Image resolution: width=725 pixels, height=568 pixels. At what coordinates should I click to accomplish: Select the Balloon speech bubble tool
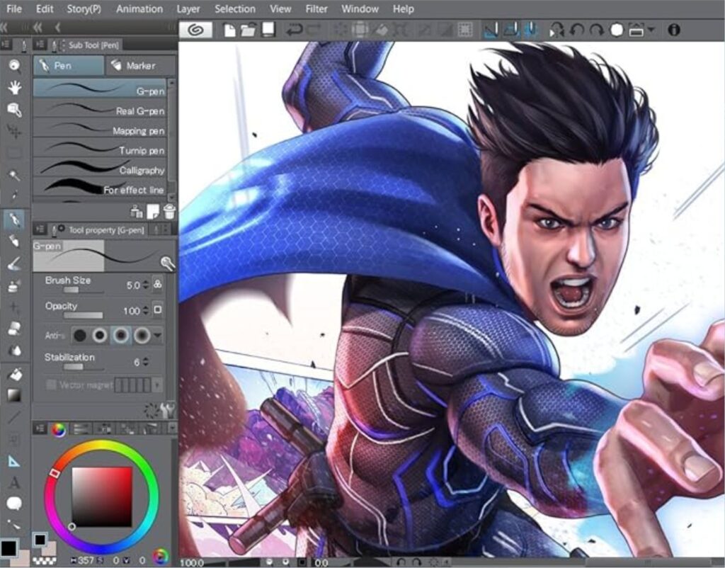coord(14,504)
